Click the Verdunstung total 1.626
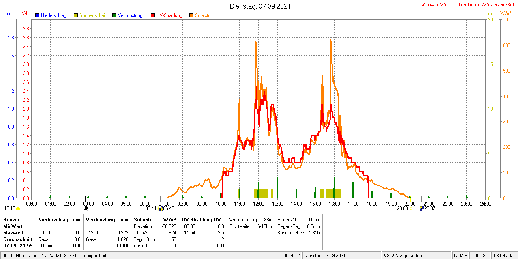 point(122,239)
